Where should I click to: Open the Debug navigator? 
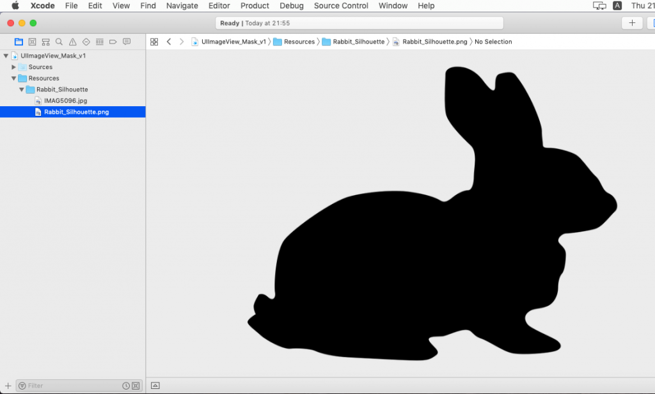(99, 42)
